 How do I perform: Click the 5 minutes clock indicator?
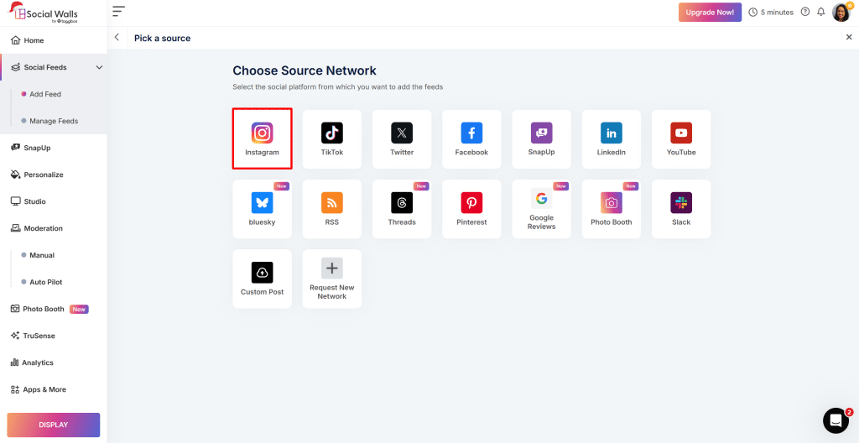coord(770,12)
